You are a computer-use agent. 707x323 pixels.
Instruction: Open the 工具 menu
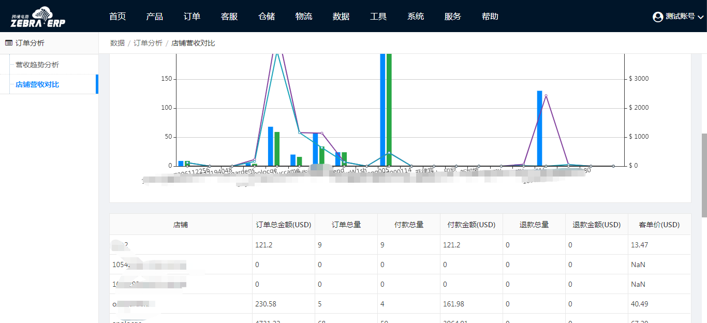378,17
